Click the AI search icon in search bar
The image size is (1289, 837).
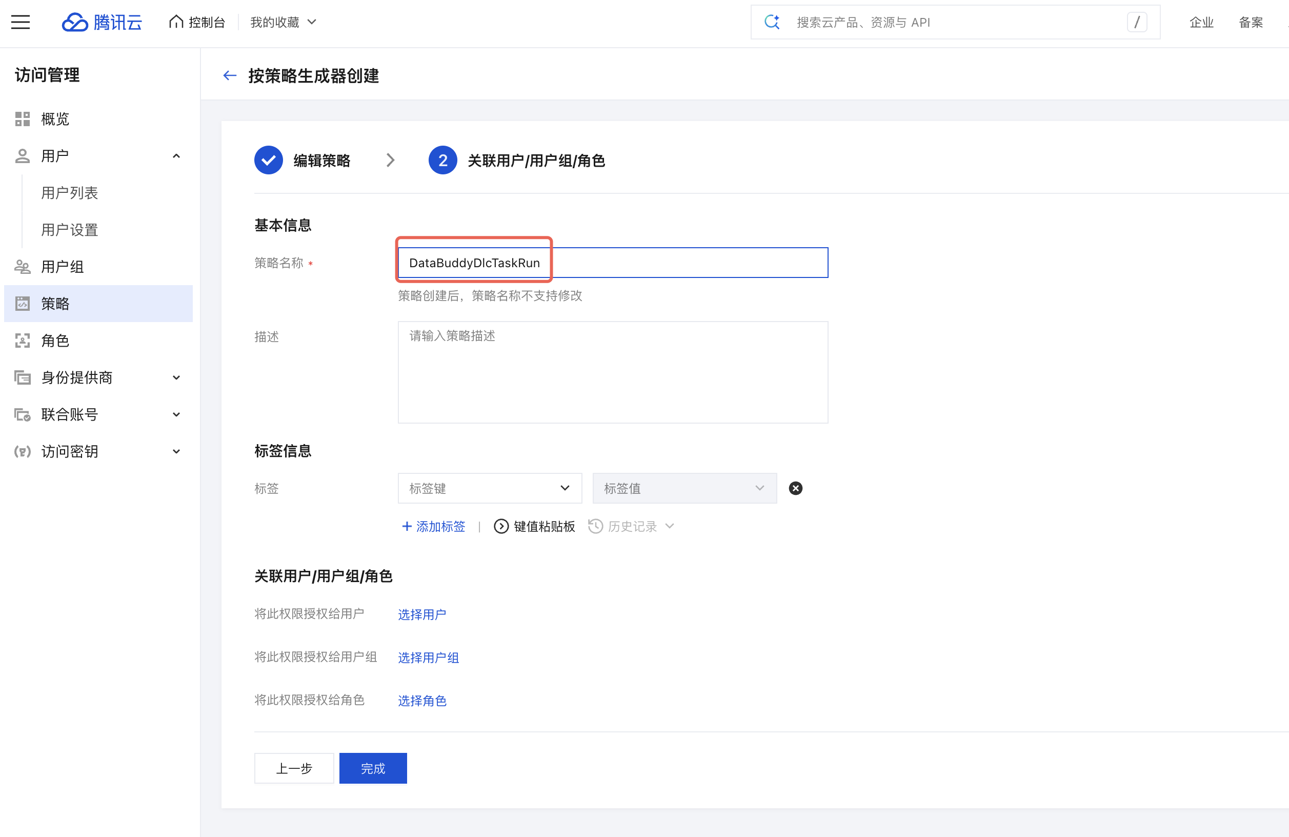[772, 22]
